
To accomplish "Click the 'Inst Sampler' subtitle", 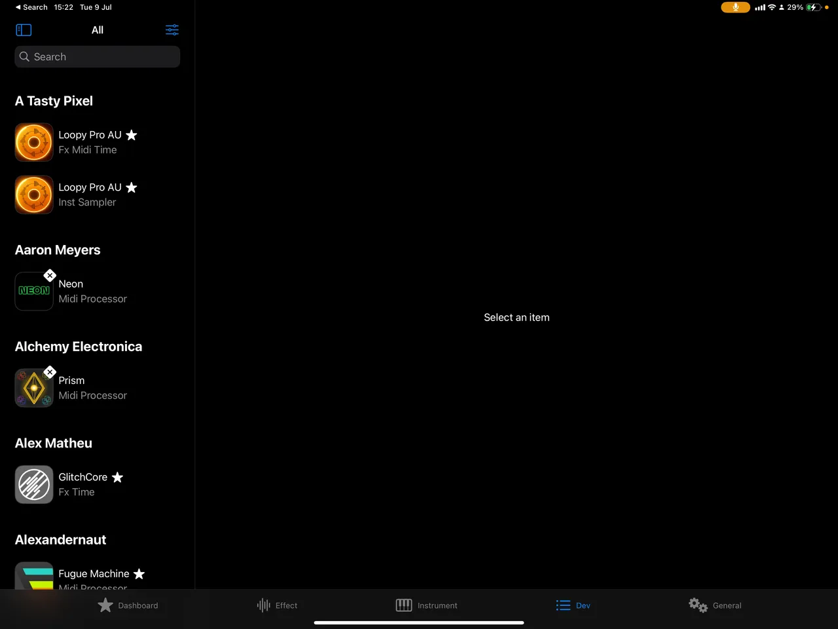I will coord(87,202).
